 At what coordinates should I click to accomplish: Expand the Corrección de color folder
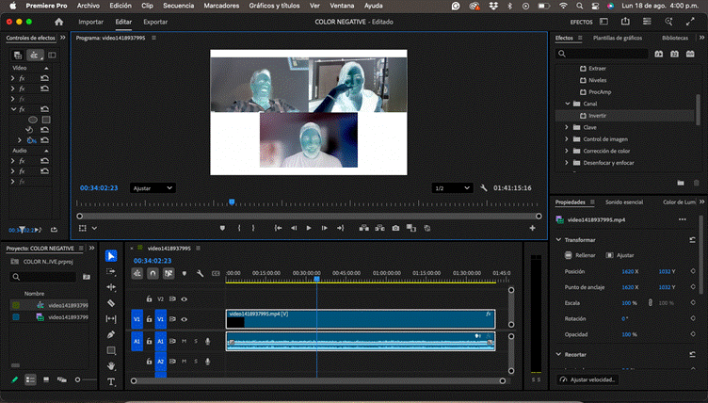tap(567, 151)
